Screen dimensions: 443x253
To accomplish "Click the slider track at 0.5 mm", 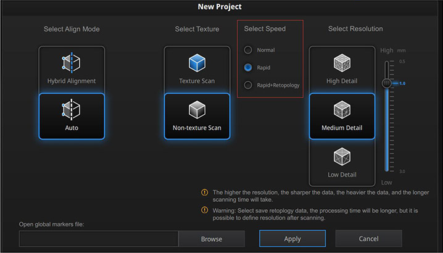I will (387, 62).
